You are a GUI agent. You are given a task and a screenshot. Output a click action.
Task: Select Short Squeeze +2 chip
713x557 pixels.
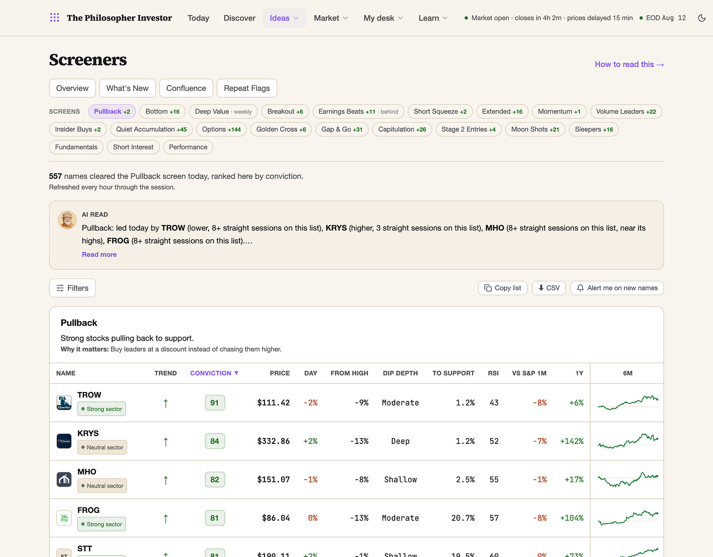pyautogui.click(x=440, y=112)
